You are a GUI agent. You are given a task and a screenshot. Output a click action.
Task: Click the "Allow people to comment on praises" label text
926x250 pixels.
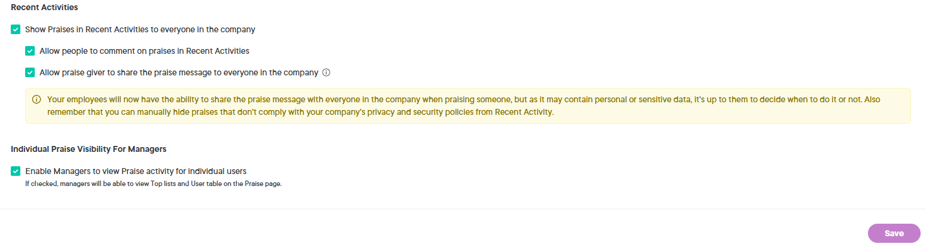[x=144, y=51]
